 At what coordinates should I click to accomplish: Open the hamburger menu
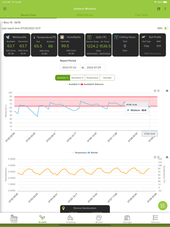[5, 9]
